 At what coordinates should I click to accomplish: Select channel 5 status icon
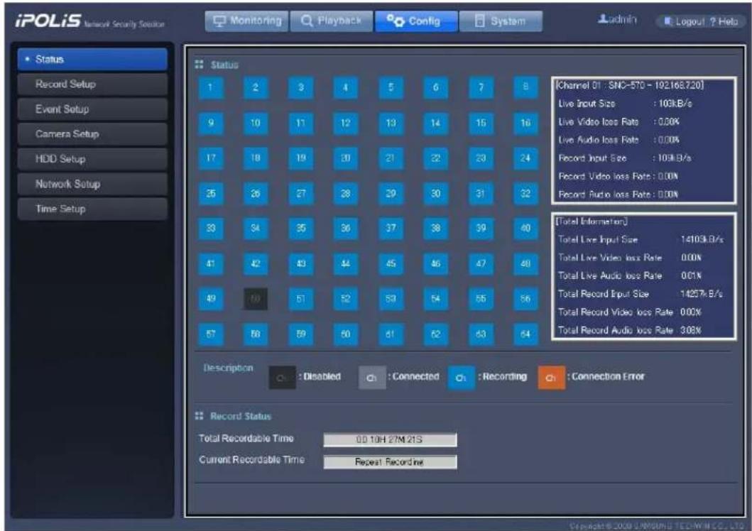391,88
